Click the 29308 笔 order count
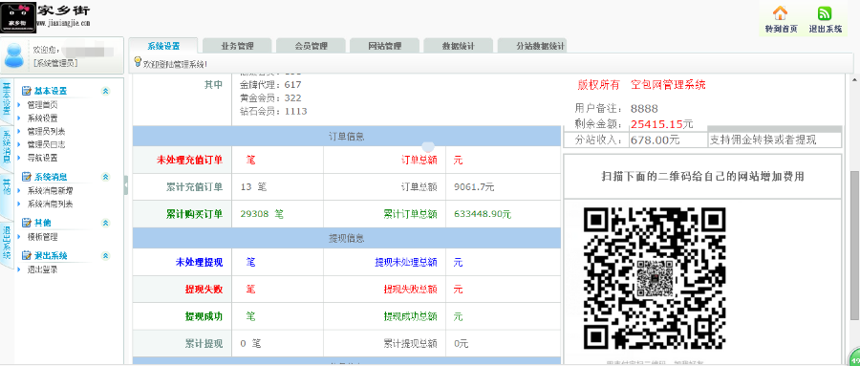The image size is (860, 366). [x=262, y=214]
